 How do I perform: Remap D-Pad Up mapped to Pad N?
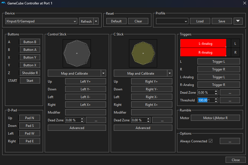point(30,118)
